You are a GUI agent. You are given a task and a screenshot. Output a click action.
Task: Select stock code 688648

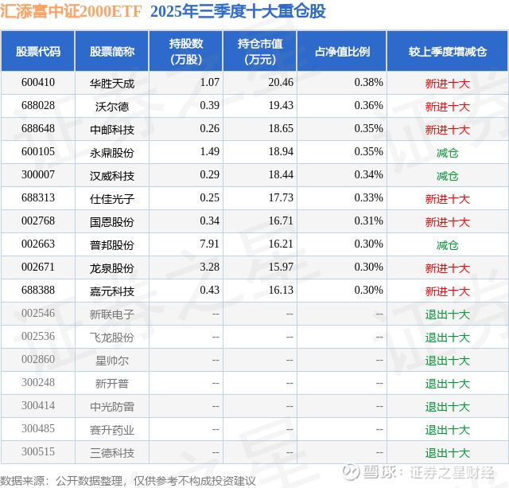(38, 129)
